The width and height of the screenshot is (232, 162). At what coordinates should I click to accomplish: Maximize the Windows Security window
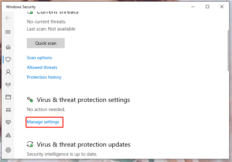click(207, 7)
